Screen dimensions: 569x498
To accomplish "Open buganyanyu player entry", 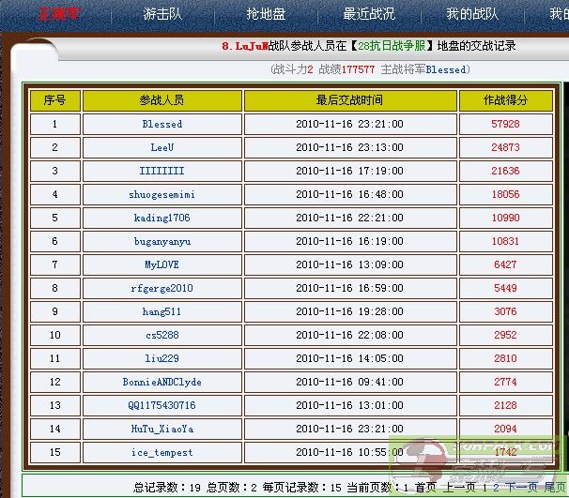I will [x=162, y=241].
